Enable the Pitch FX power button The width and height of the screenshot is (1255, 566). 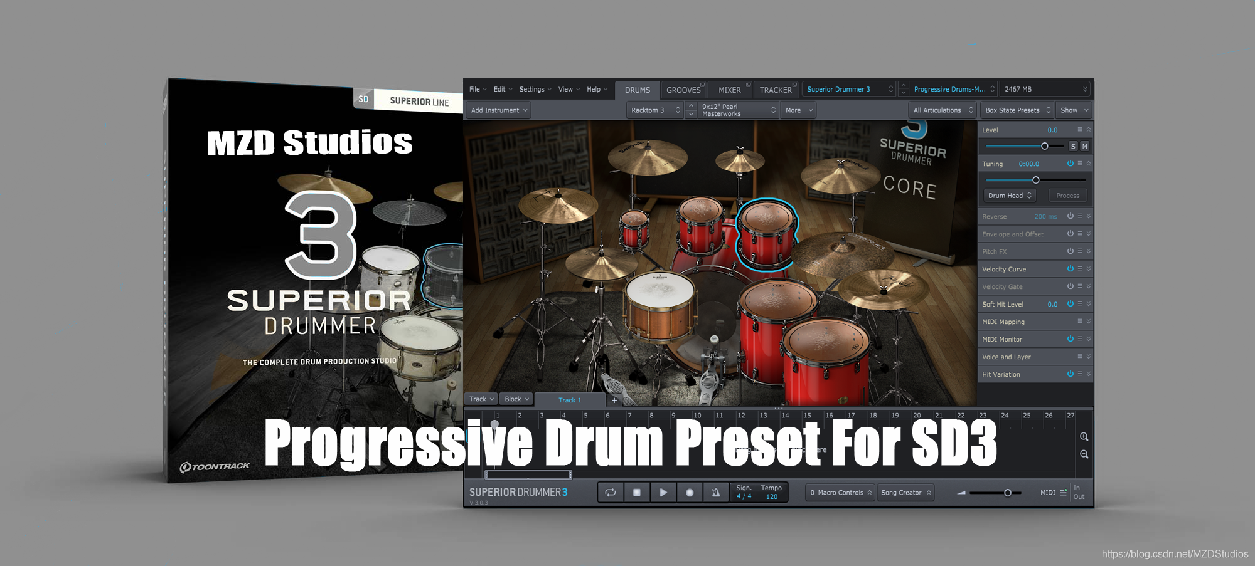(x=1071, y=251)
